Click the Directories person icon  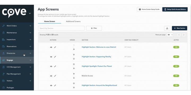3,53
